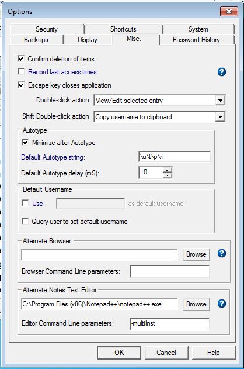Screen dimensions: 244x369
Task: Increase Default Autotype delay with up arrow
Action: (x=167, y=170)
